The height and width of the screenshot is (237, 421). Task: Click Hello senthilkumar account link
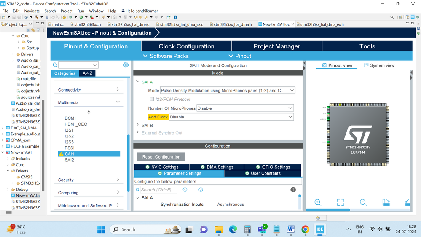(139, 11)
